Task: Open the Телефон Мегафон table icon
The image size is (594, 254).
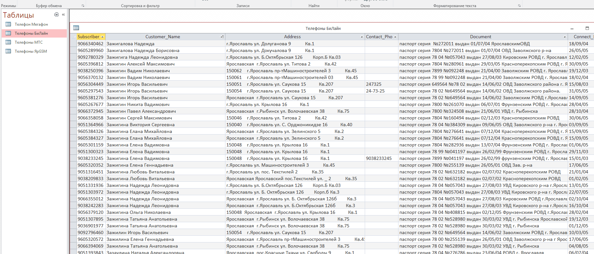Action: tap(8, 24)
